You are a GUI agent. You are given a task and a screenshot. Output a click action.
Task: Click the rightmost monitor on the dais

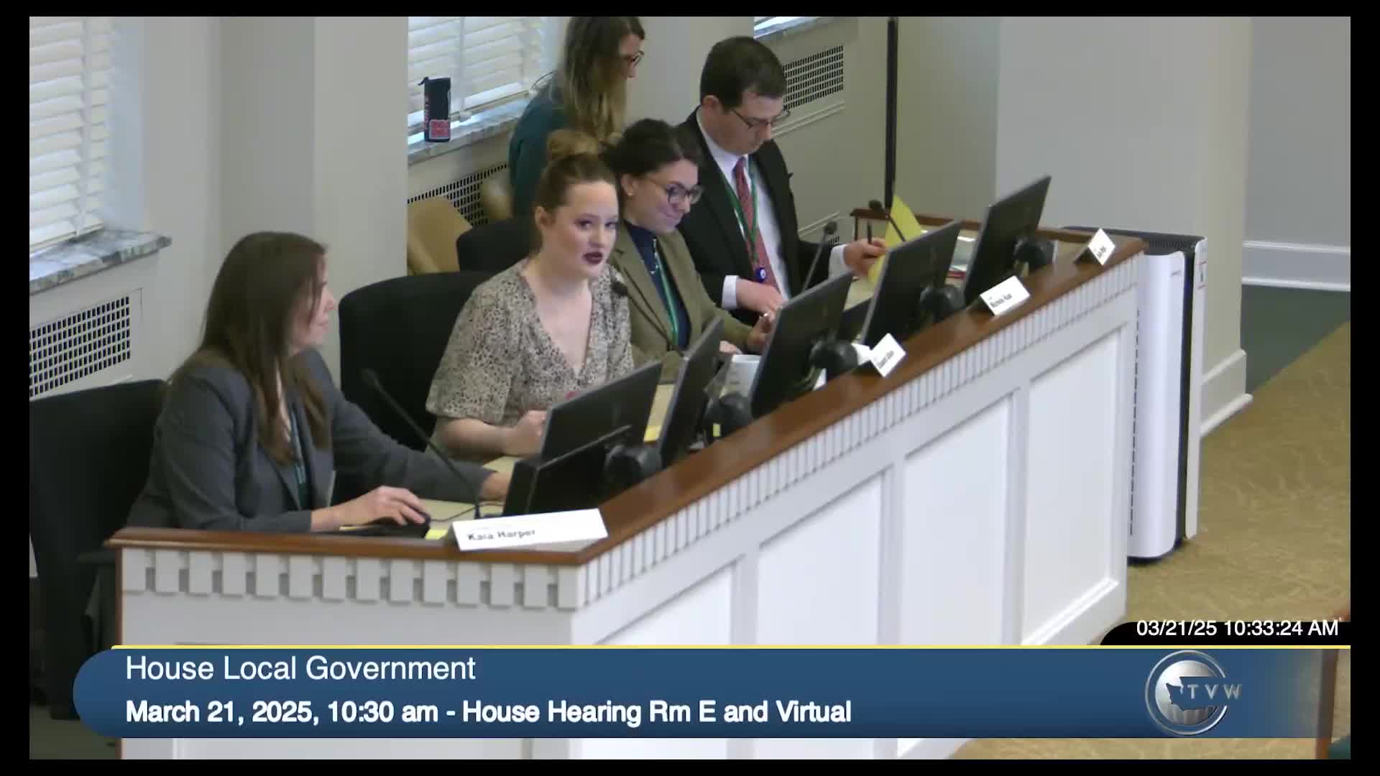tap(1006, 230)
